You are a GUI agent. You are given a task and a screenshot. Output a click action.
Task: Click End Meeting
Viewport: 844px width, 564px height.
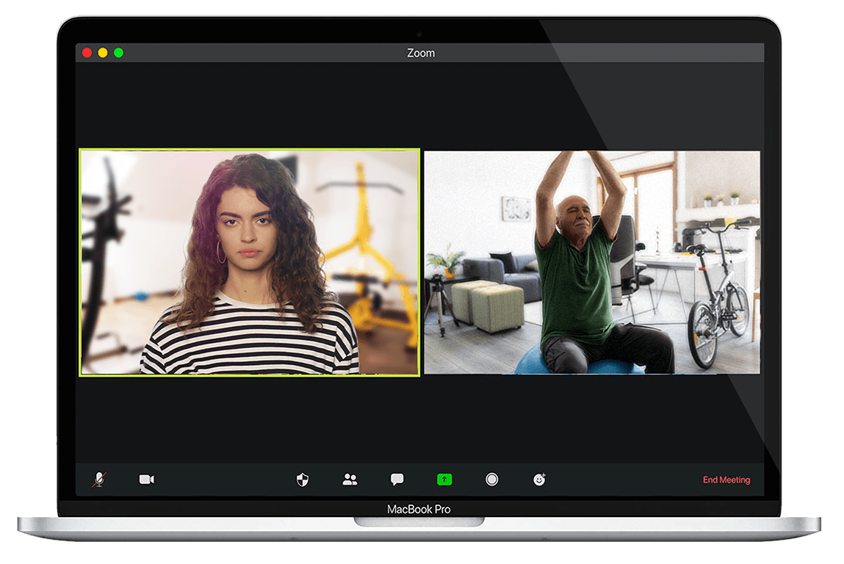726,480
